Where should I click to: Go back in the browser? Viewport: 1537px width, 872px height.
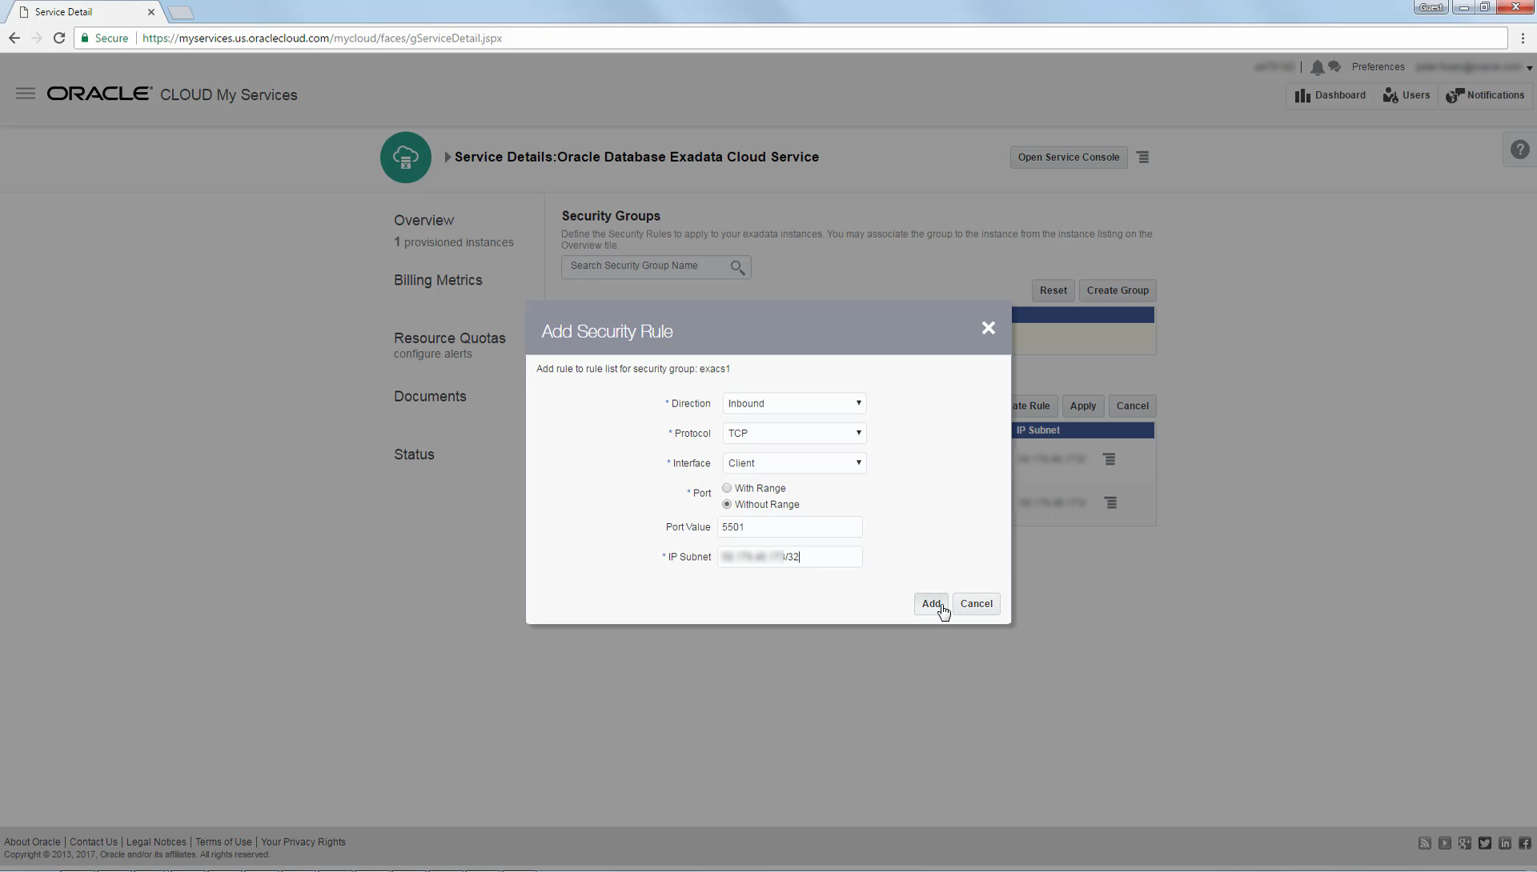(14, 38)
